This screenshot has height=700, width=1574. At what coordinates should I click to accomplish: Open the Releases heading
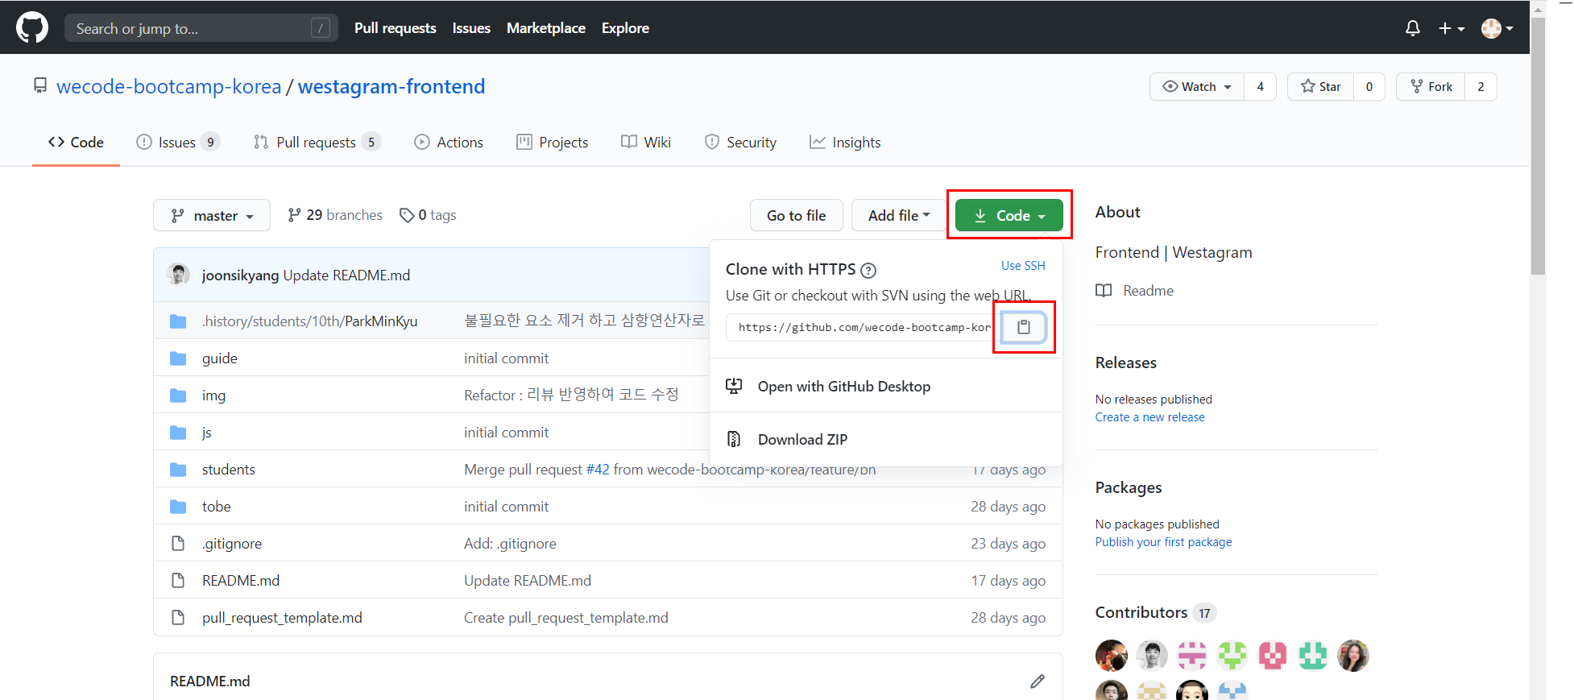1126,362
